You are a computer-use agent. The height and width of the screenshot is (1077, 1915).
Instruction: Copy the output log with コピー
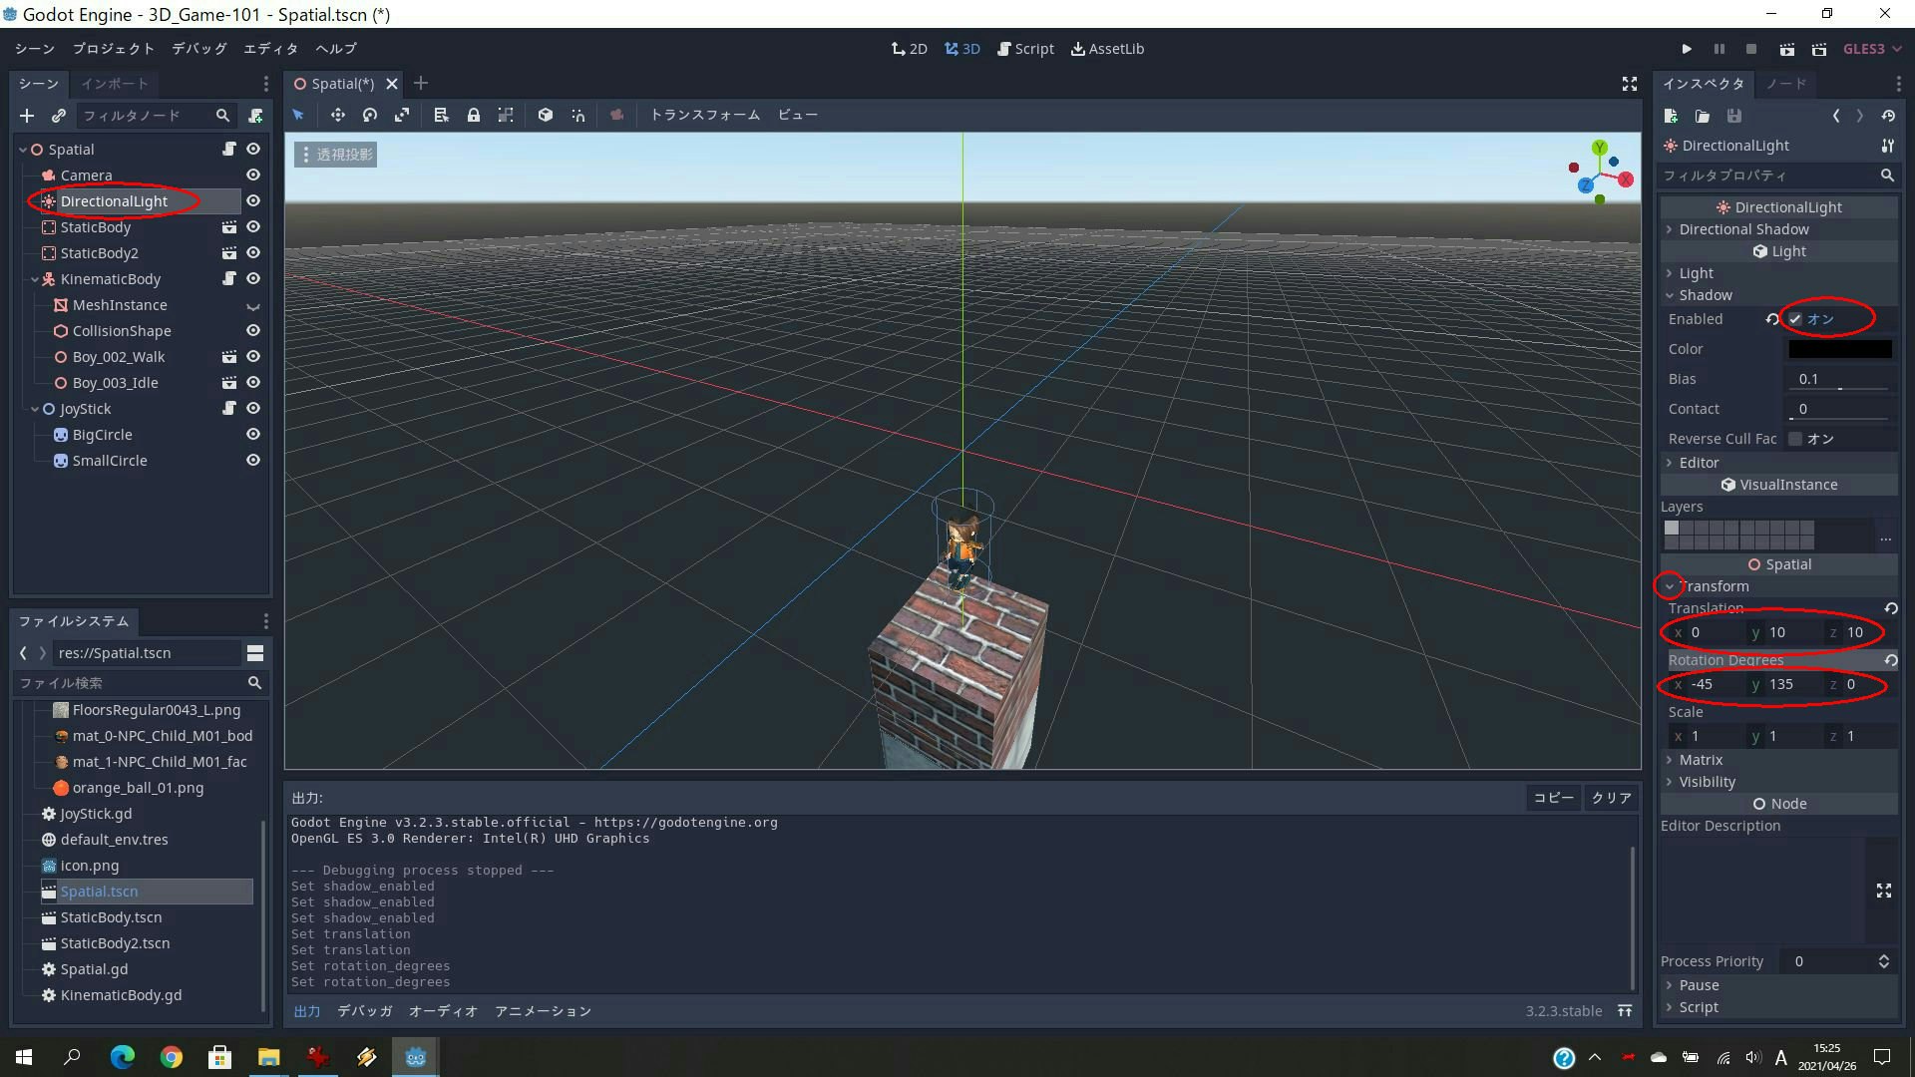1553,798
